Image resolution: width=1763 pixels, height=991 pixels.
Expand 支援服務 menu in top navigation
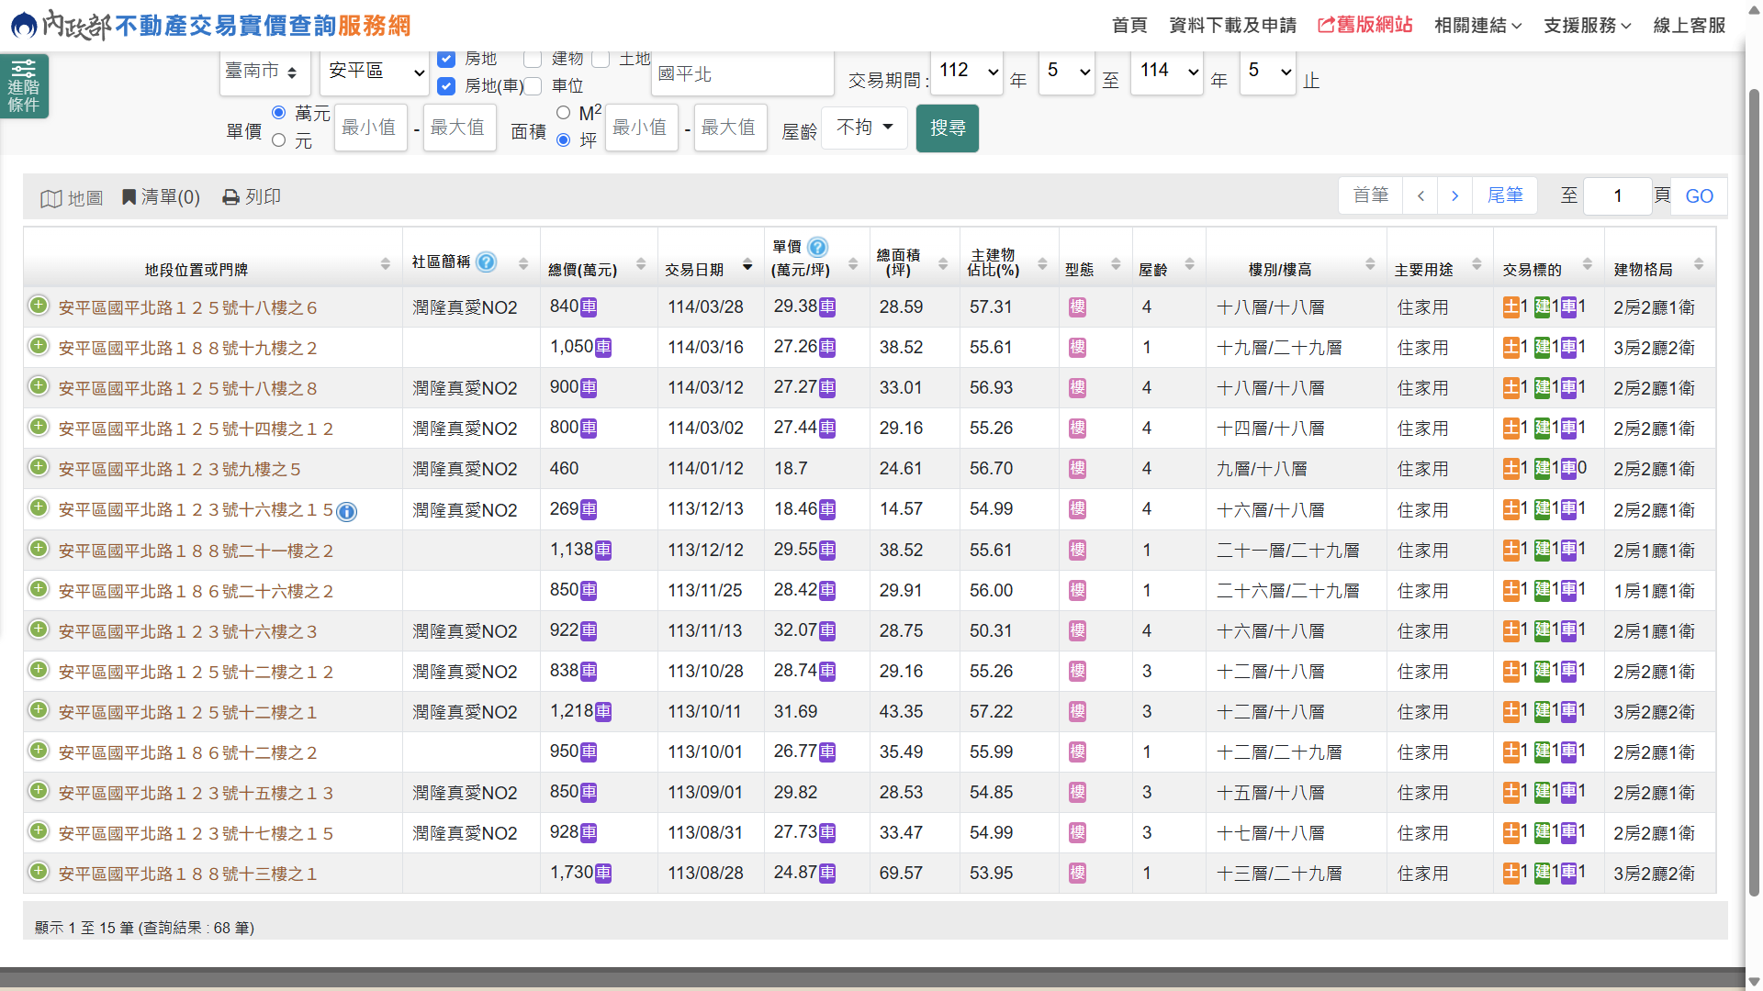click(1587, 26)
